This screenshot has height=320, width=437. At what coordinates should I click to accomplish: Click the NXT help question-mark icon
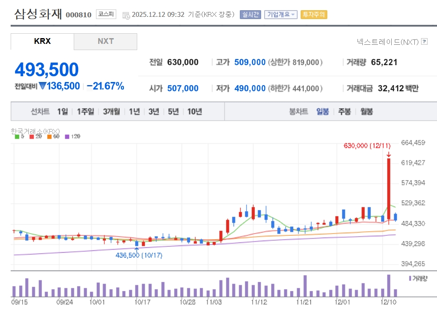(x=425, y=42)
